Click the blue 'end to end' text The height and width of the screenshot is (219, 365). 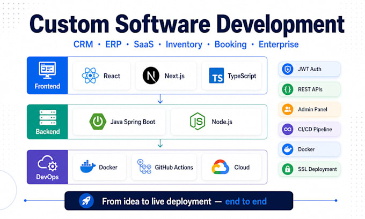coord(246,201)
